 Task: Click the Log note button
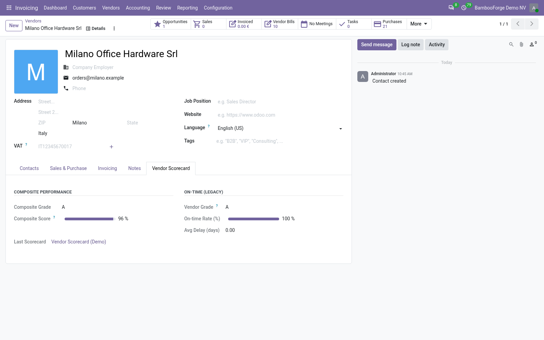(411, 45)
